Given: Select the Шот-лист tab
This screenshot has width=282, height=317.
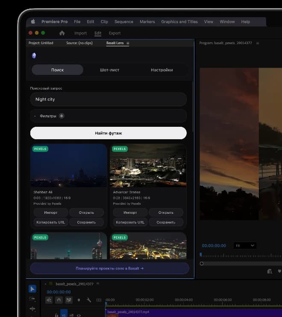Looking at the screenshot, I should point(109,70).
